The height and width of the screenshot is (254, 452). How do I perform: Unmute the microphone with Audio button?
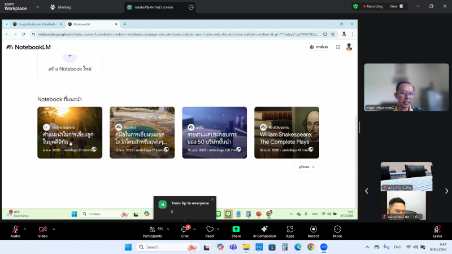pos(15,229)
